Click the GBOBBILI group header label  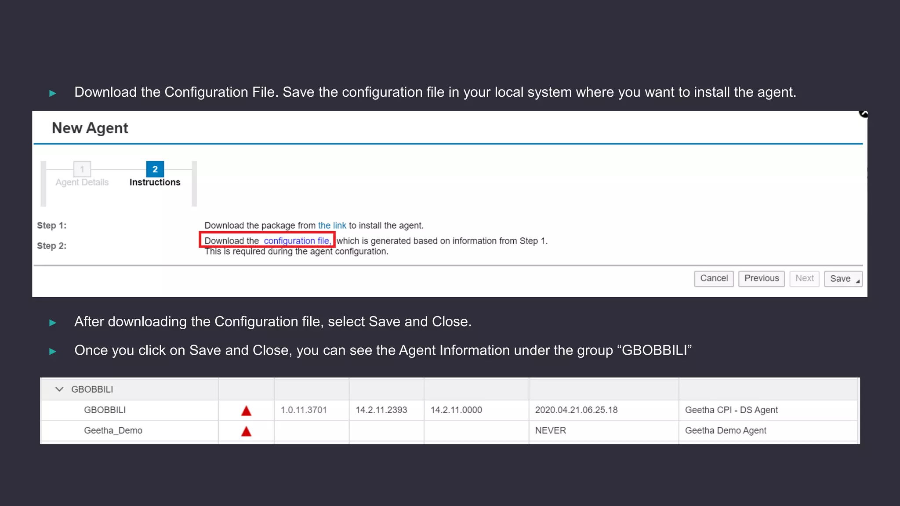(92, 390)
